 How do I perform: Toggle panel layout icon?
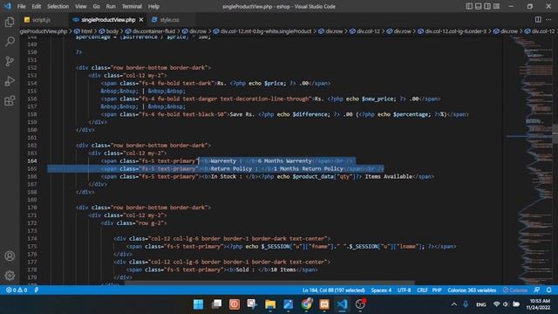[x=479, y=6]
